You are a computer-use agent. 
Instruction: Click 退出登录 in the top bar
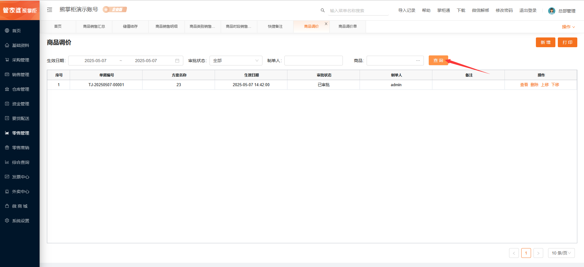(528, 10)
